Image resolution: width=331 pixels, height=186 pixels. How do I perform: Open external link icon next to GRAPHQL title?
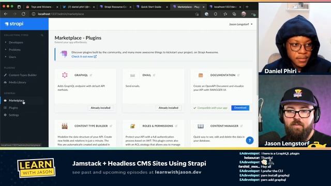(91, 75)
